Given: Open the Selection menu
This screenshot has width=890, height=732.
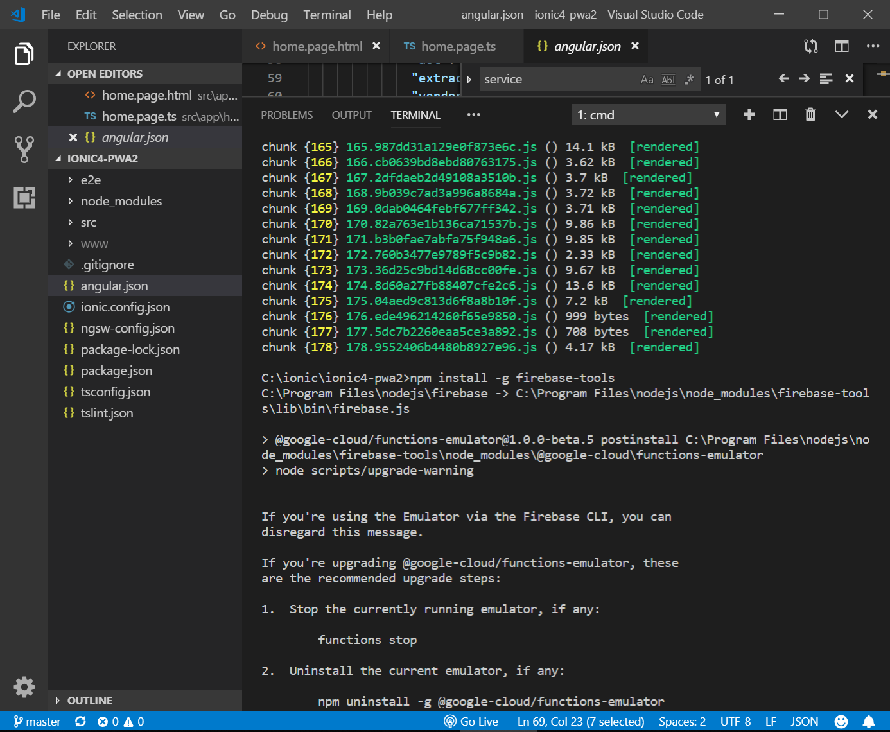Looking at the screenshot, I should tap(137, 15).
